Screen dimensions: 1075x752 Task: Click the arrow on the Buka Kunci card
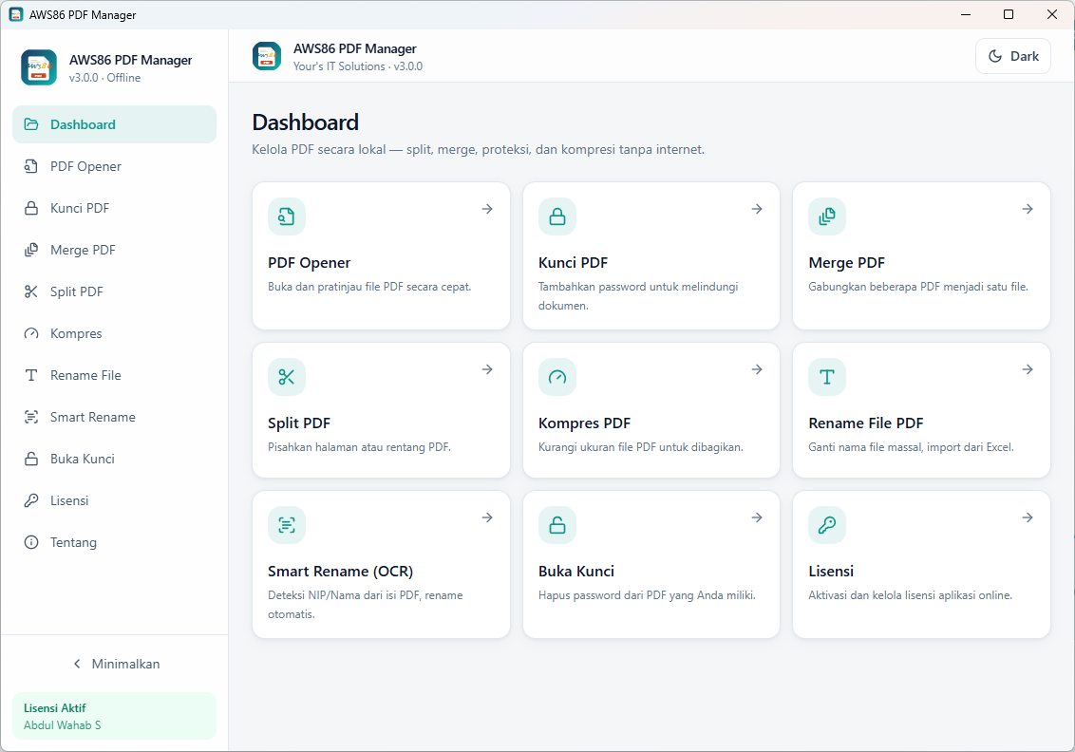tap(757, 517)
